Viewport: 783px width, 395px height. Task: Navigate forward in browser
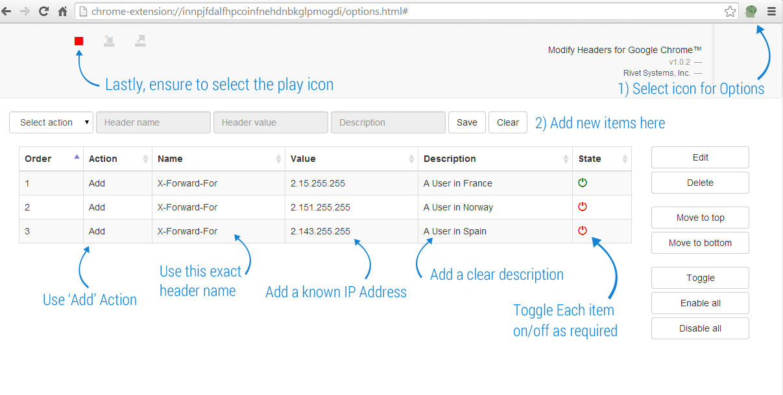25,11
